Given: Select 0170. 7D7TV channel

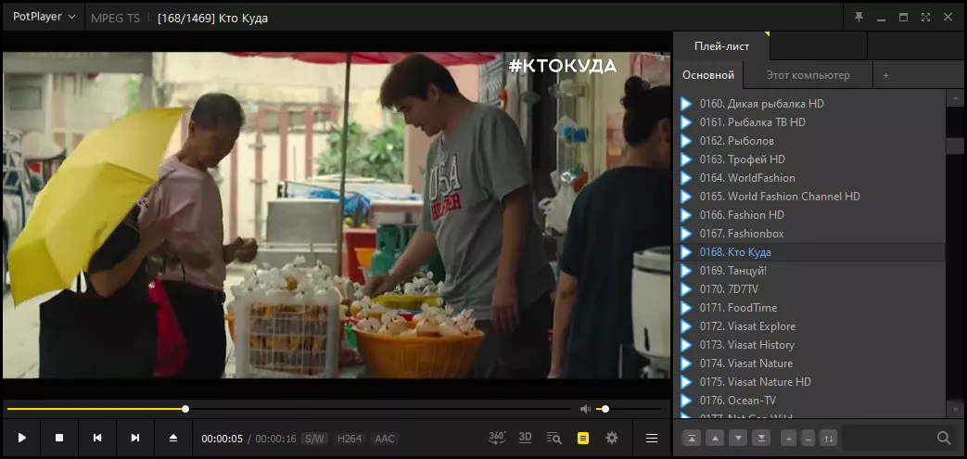Looking at the screenshot, I should (x=809, y=288).
